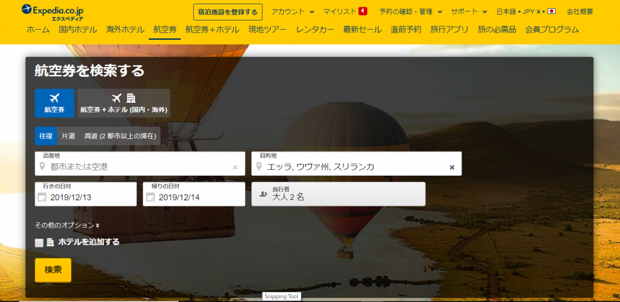Select 往復 round trip option
Image resolution: width=620 pixels, height=302 pixels.
(46, 136)
